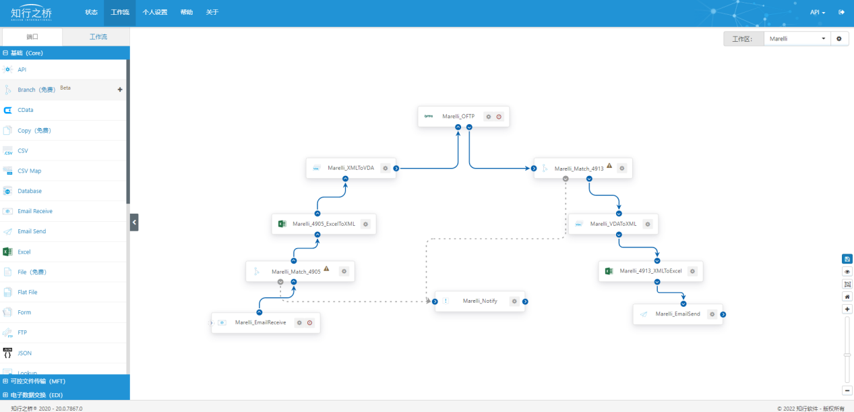Toggle the eye visibility button on canvas
Image resolution: width=854 pixels, height=412 pixels.
(x=847, y=271)
